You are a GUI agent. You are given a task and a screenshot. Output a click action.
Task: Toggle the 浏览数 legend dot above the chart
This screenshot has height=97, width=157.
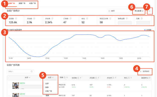145,30
